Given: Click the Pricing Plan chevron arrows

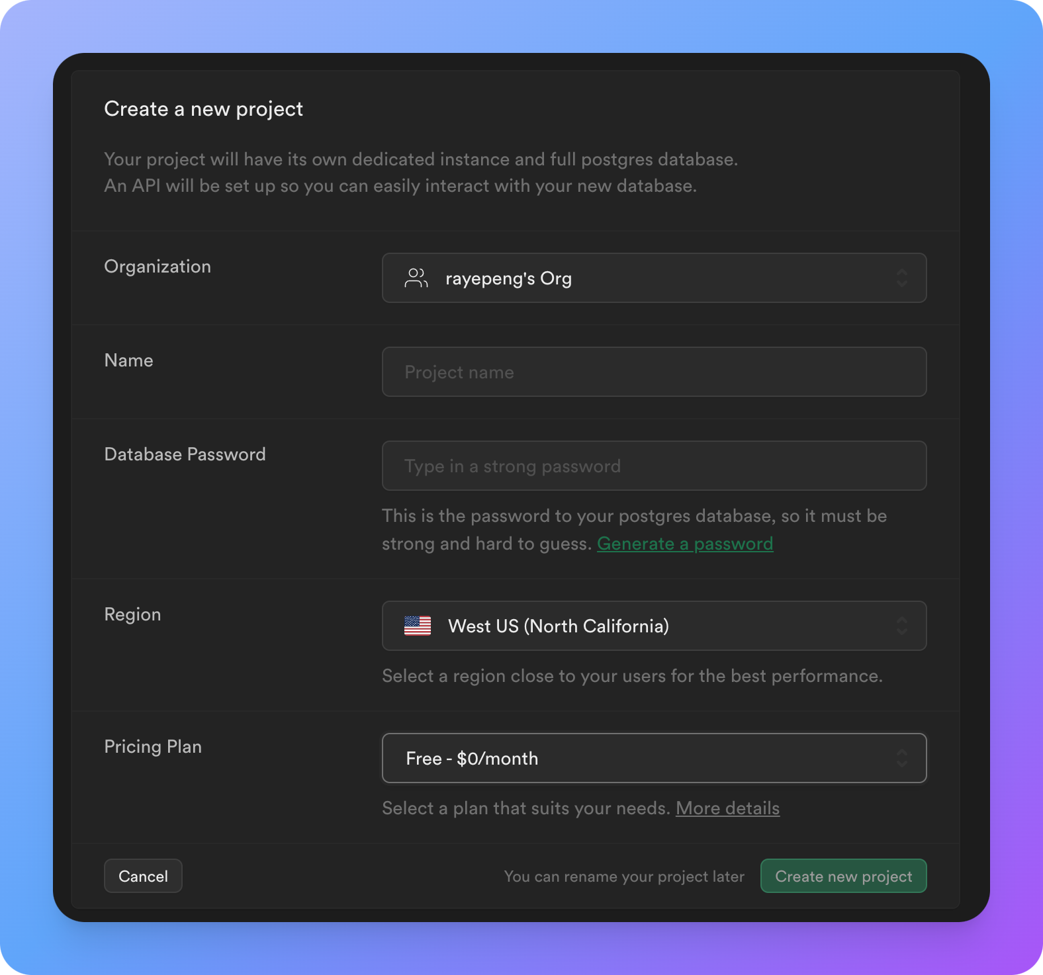Looking at the screenshot, I should [x=901, y=758].
